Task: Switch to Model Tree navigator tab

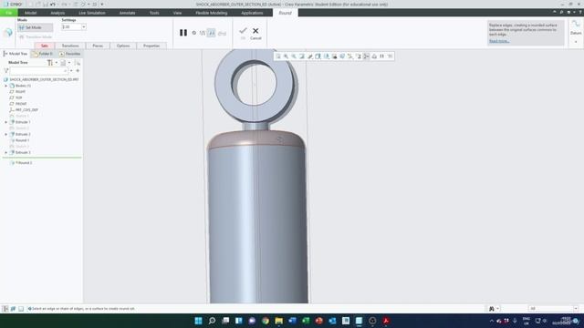Action: click(16, 54)
